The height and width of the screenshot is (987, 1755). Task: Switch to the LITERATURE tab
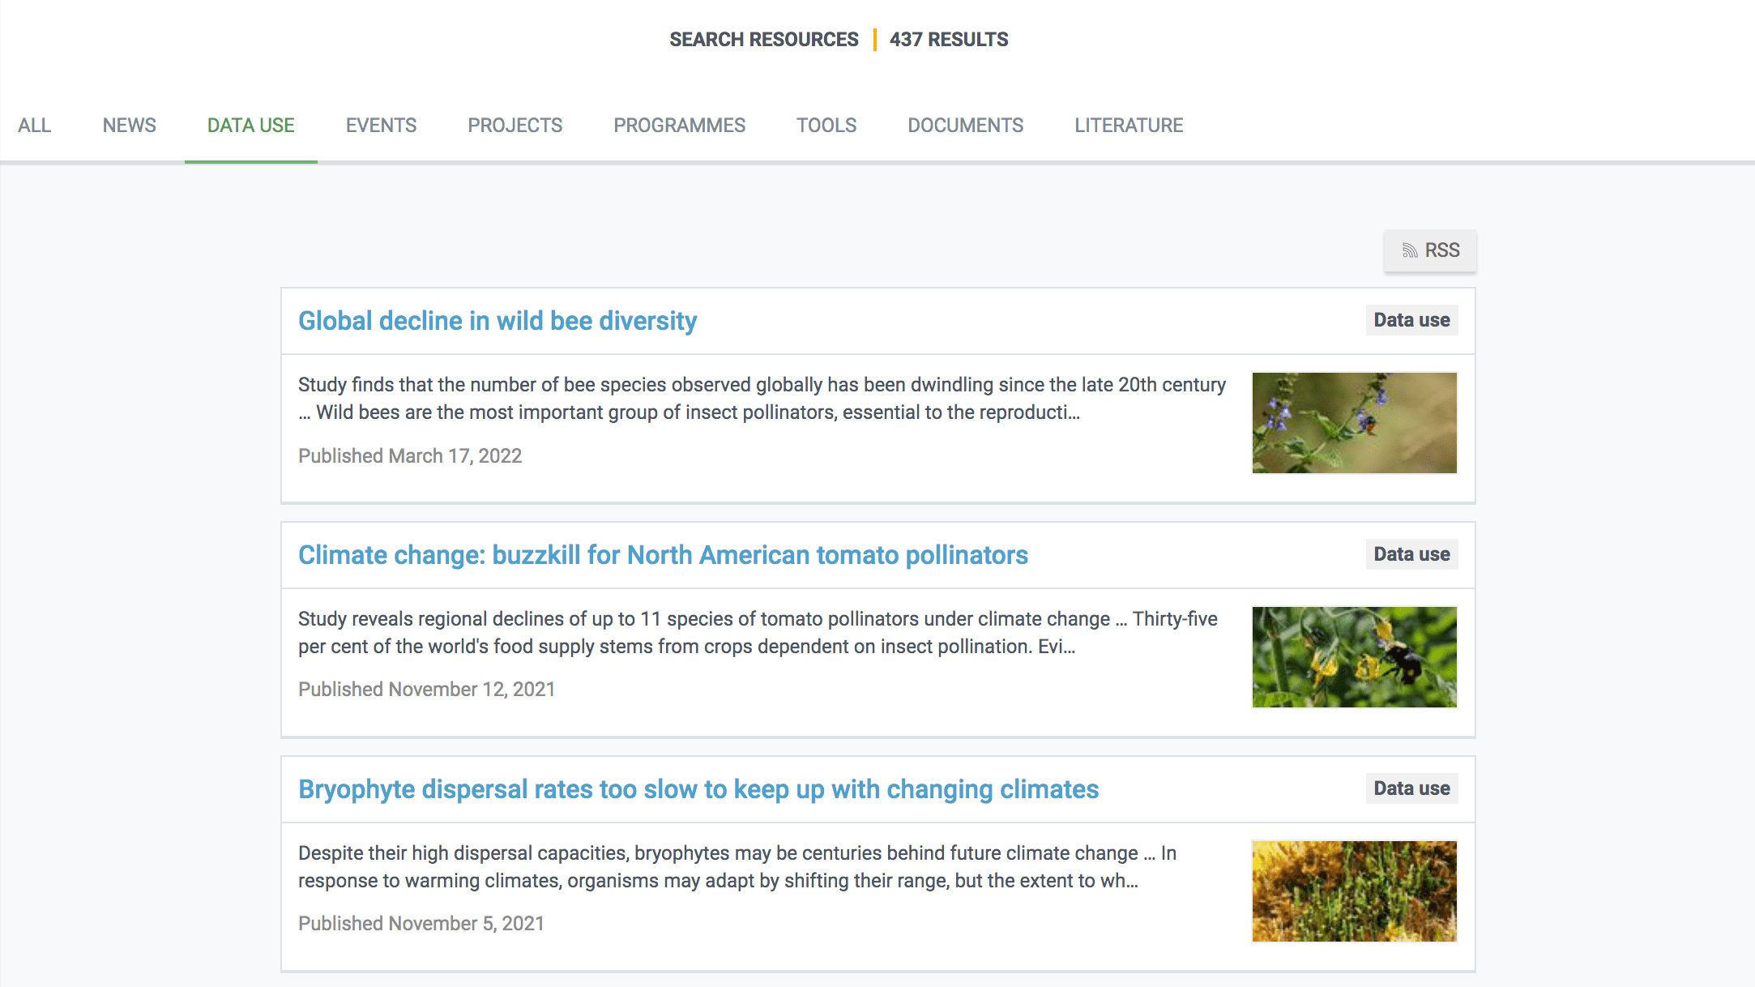tap(1129, 125)
